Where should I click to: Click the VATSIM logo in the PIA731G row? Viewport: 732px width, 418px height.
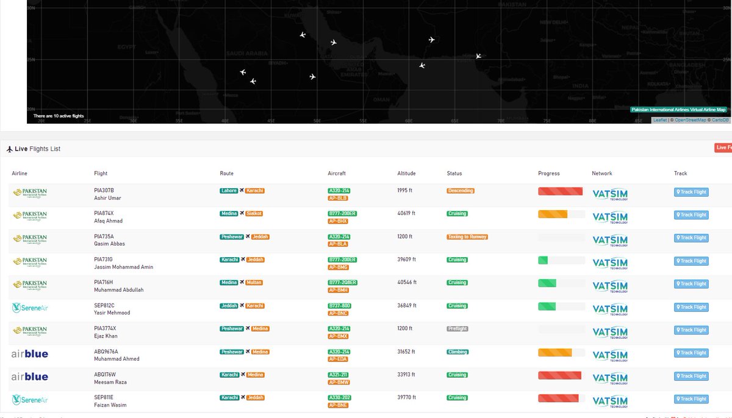click(x=610, y=264)
